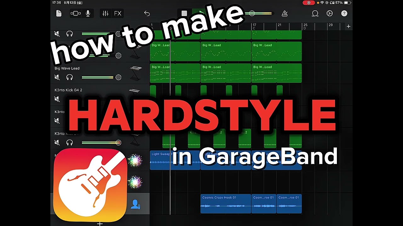Solo the lowest K3nto Kick track
The image size is (403, 226).
(x=70, y=143)
